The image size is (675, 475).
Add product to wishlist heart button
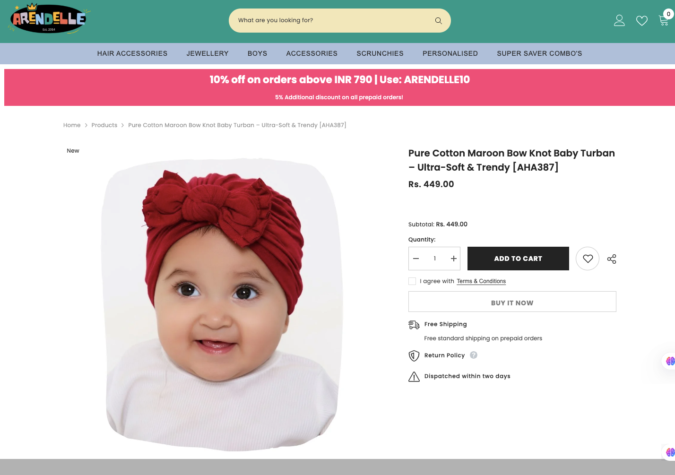(x=588, y=259)
